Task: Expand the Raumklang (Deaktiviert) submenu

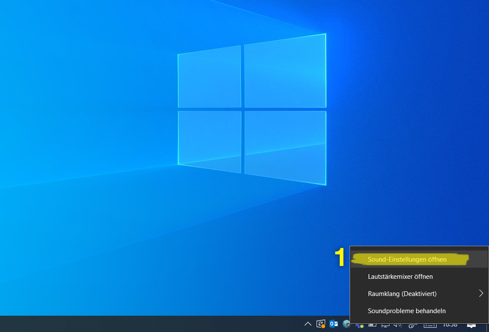Action: [x=419, y=294]
